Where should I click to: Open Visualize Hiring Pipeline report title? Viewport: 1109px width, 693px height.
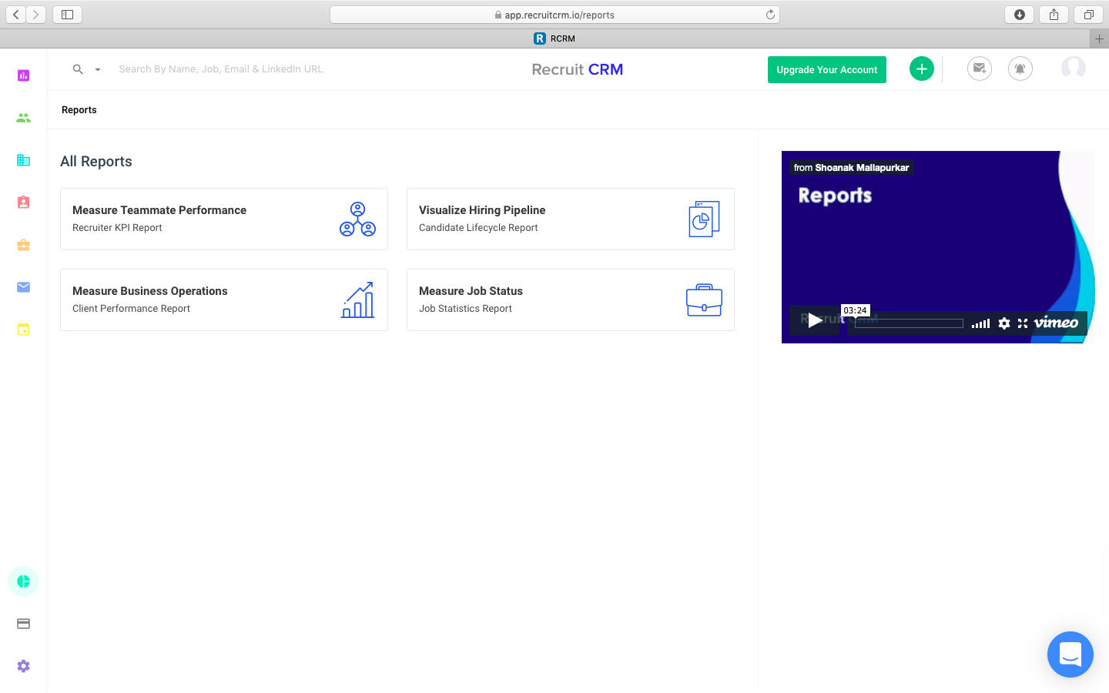click(x=482, y=210)
